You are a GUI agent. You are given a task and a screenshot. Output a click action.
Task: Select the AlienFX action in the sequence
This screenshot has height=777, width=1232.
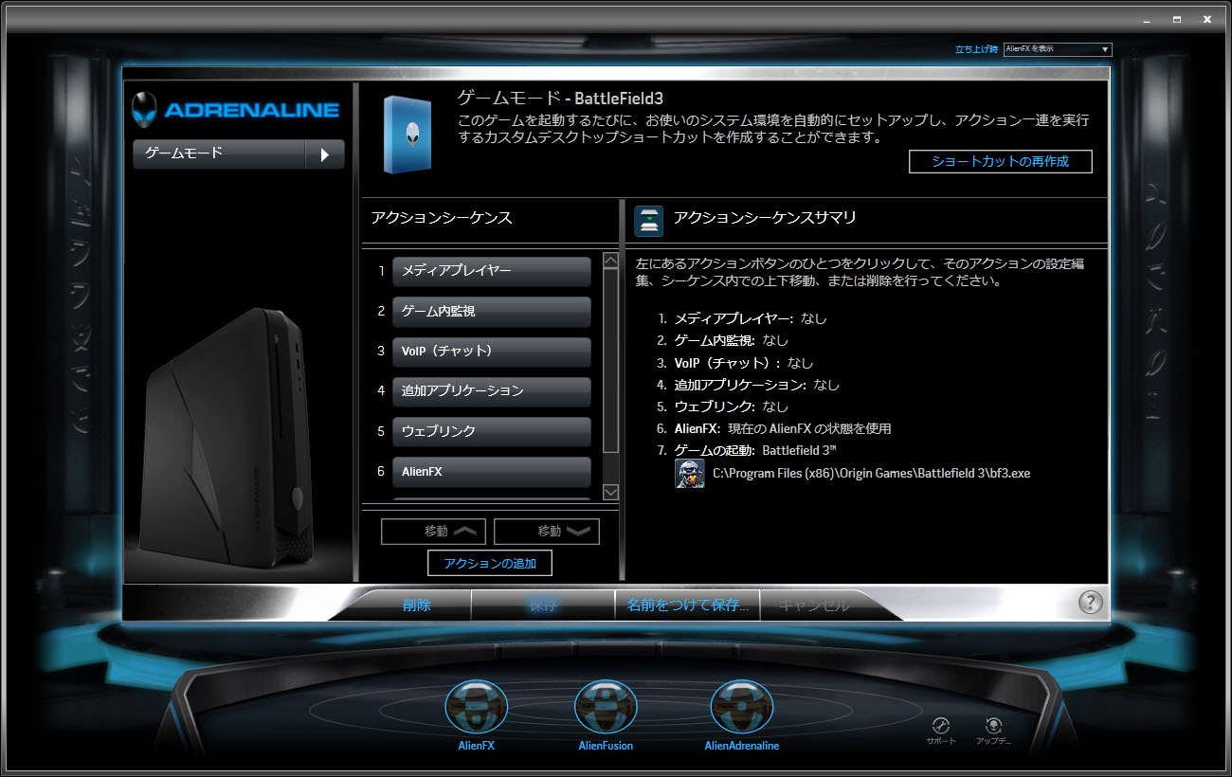tap(492, 472)
